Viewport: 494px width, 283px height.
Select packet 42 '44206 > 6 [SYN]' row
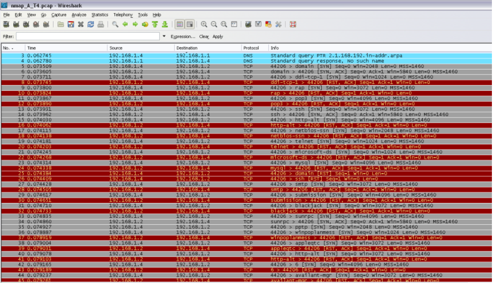pyautogui.click(x=247, y=265)
